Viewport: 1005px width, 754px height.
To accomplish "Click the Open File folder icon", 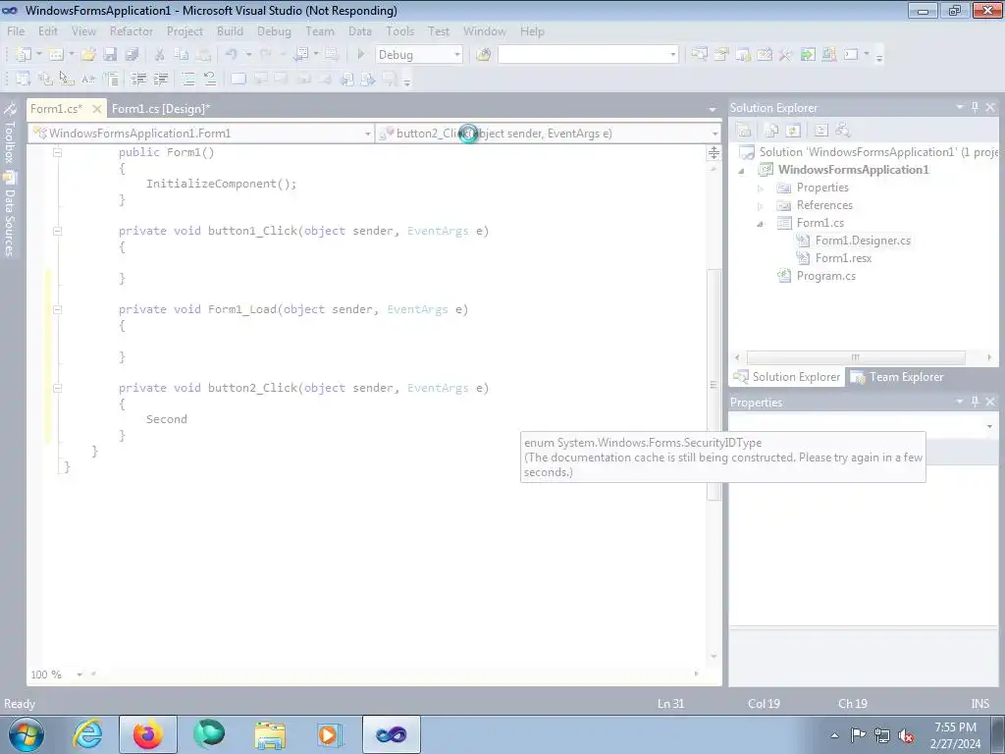I will 88,55.
